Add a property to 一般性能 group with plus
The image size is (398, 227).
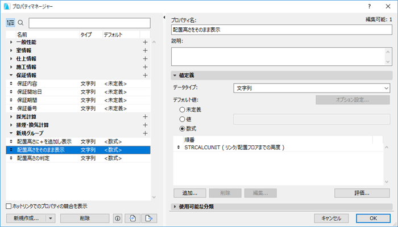coord(145,43)
